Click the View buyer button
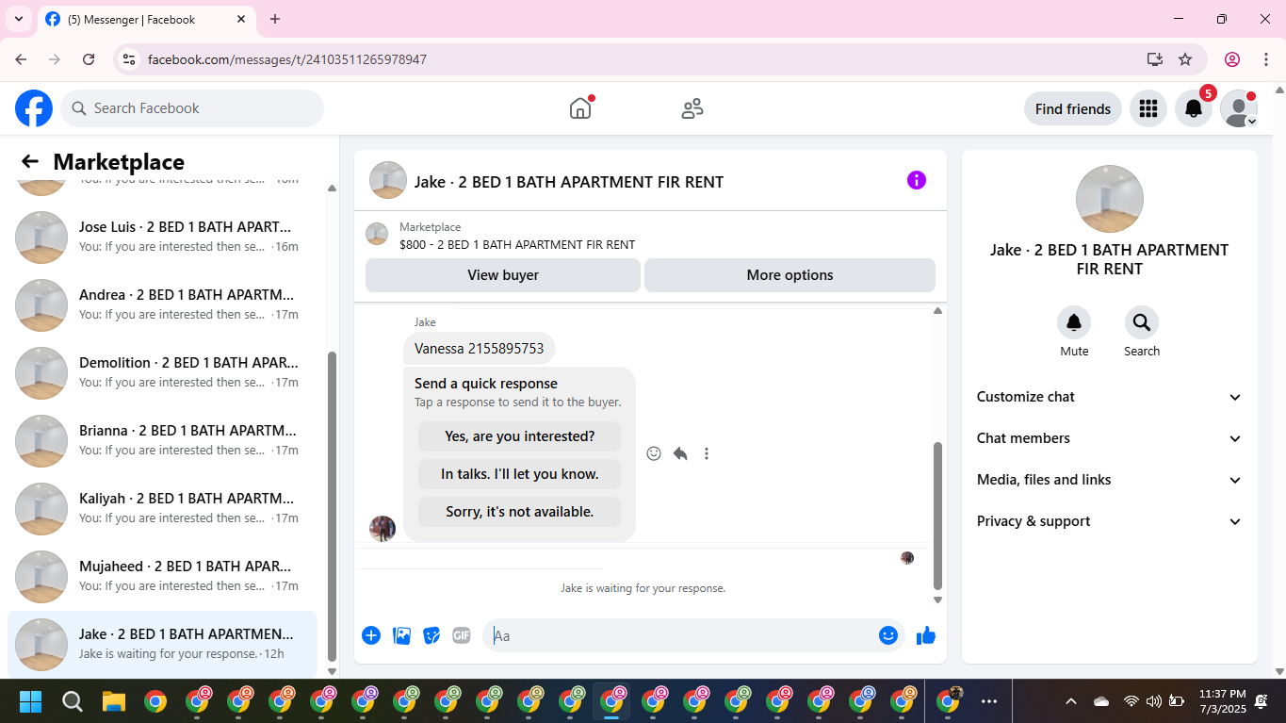Screen dimensions: 1286x723 pos(503,275)
